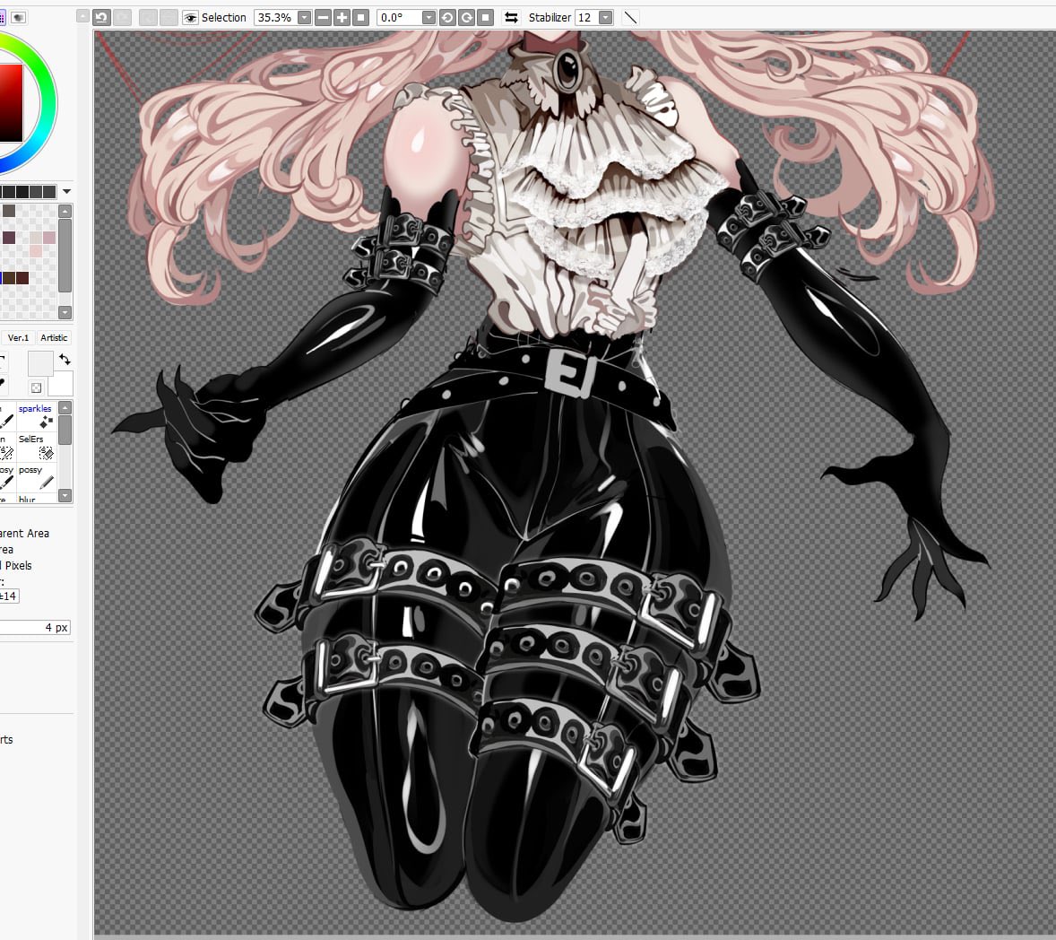Switch to the Ver.1 tab
The image size is (1056, 940).
tap(18, 337)
